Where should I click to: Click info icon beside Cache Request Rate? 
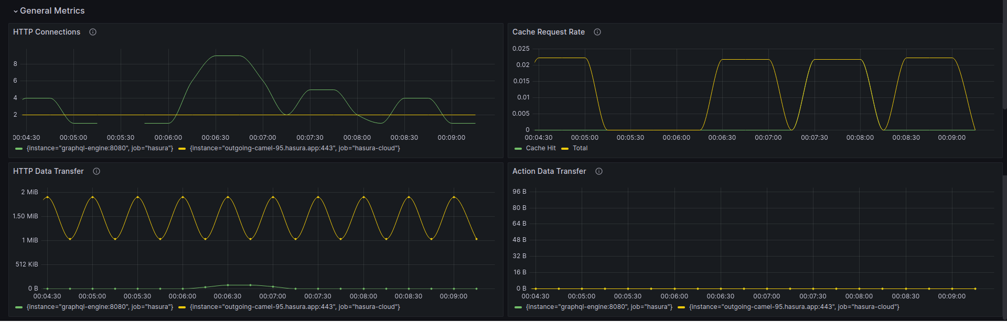point(597,32)
